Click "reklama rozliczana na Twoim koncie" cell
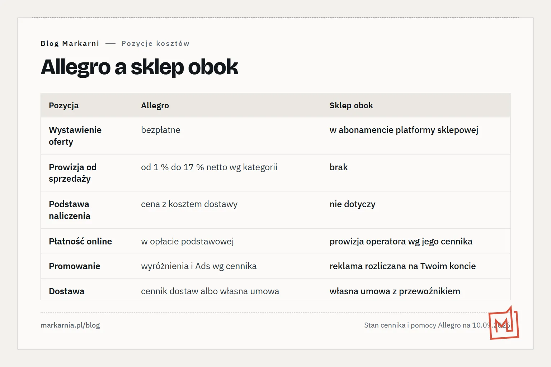This screenshot has height=367, width=551. click(402, 266)
